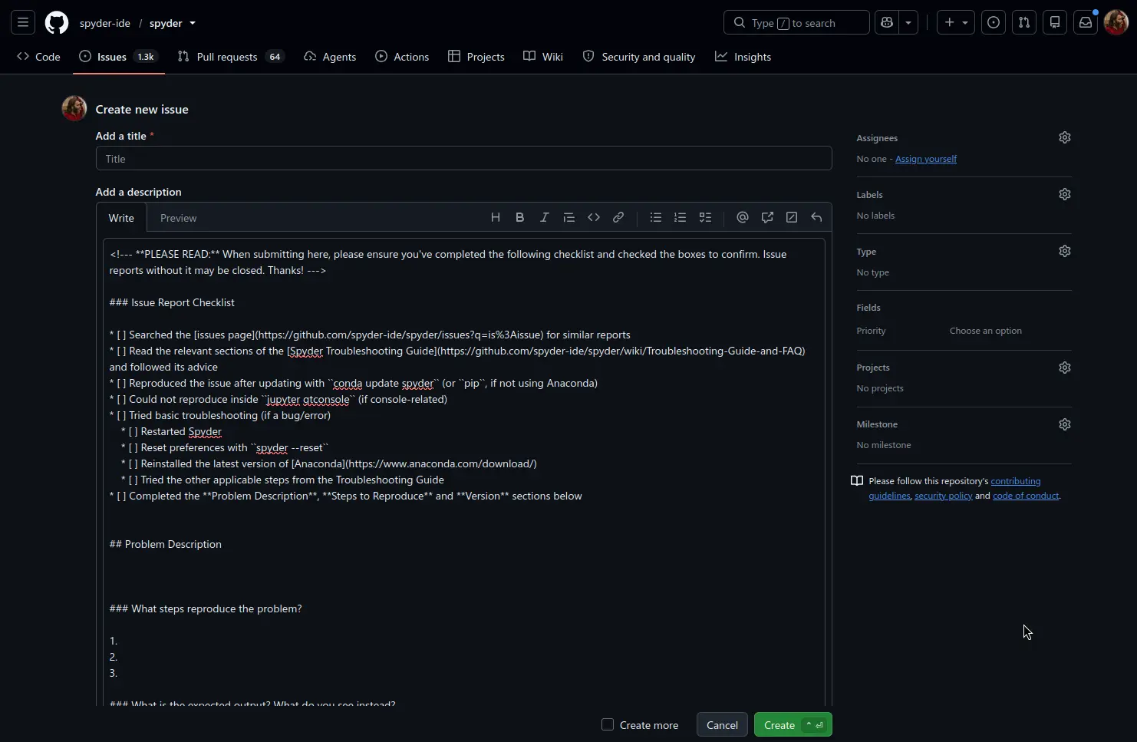The height and width of the screenshot is (742, 1137).
Task: Expand the Copilot dropdown arrow
Action: 908,23
